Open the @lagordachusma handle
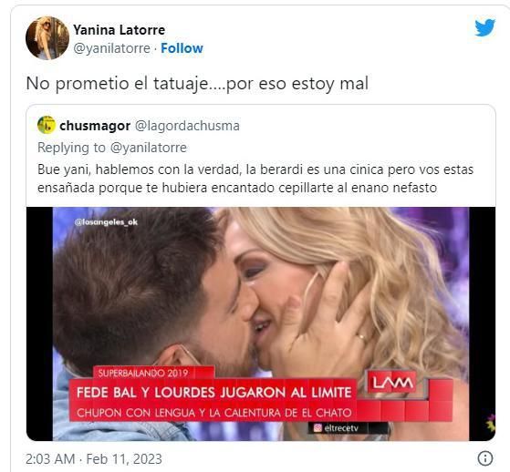This screenshot has height=472, width=510. coord(187,126)
